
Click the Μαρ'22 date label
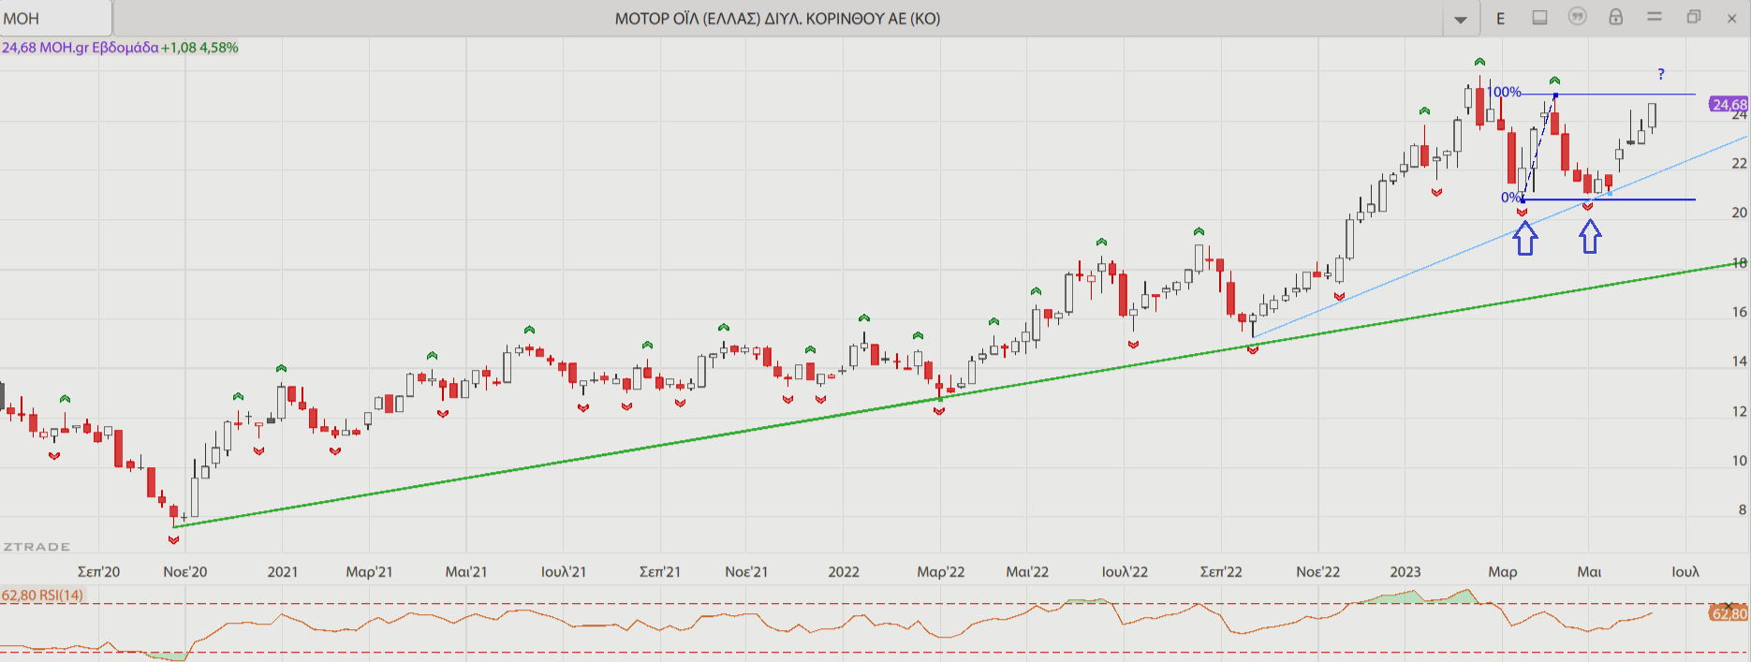point(941,571)
